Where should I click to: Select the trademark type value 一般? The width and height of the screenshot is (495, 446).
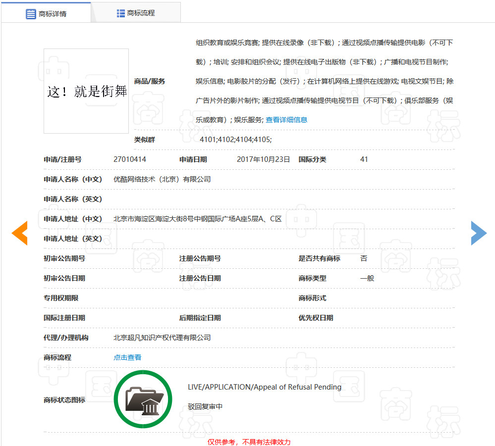367,278
